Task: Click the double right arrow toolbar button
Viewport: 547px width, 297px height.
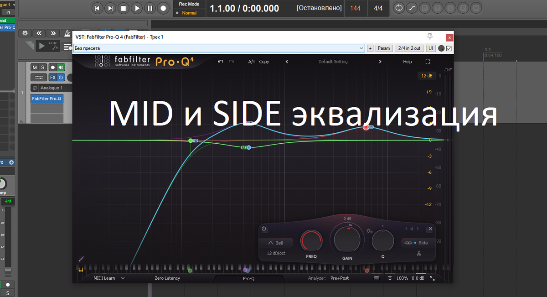Action: point(53,33)
